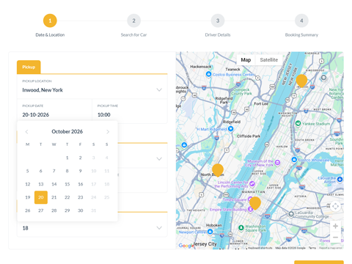The height and width of the screenshot is (264, 352).
Task: Click Fort Lee label on map
Action: coord(261,103)
